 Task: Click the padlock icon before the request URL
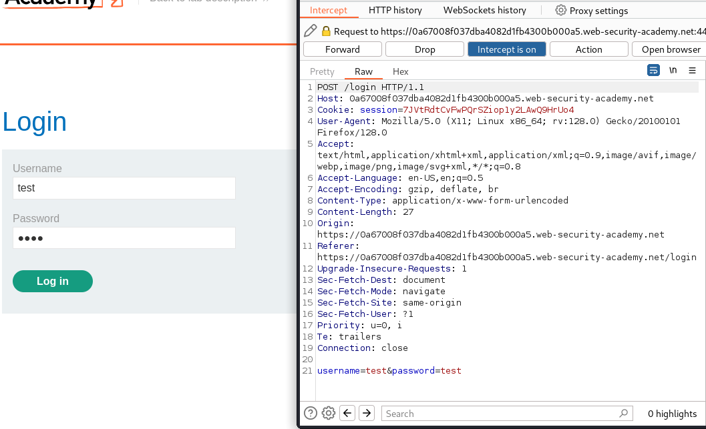click(x=325, y=31)
